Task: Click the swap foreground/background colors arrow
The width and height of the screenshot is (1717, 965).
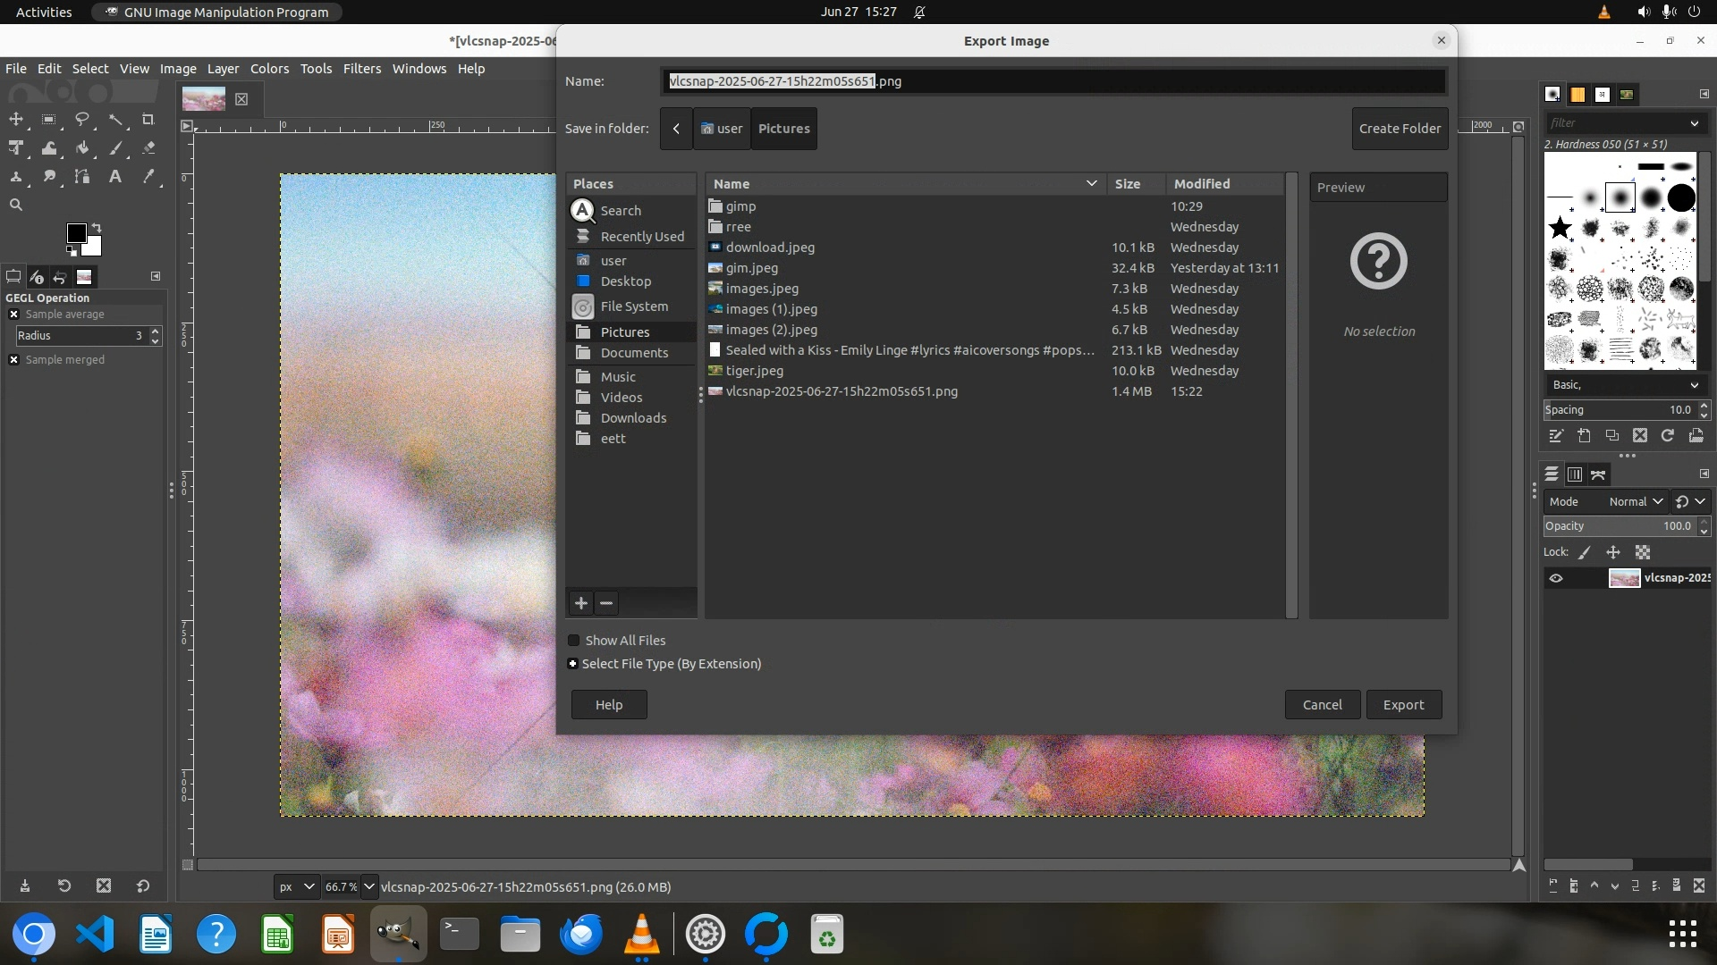Action: coord(97,228)
